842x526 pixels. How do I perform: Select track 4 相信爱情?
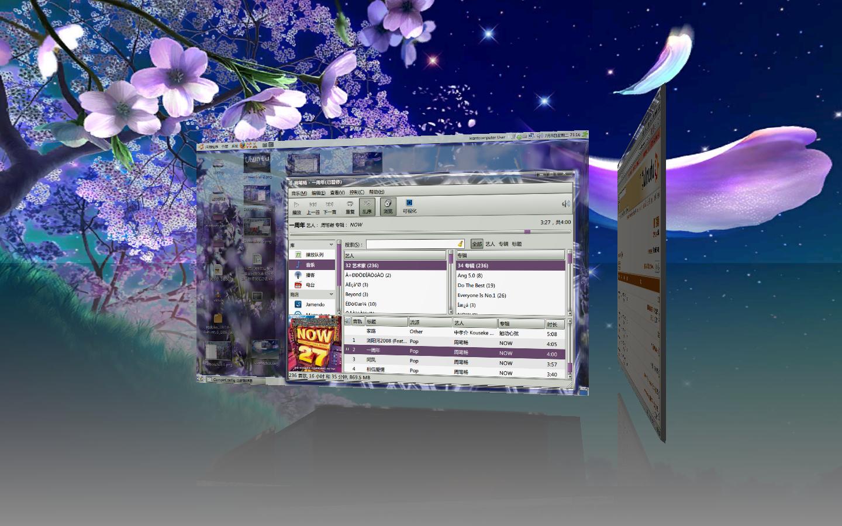pyautogui.click(x=455, y=371)
